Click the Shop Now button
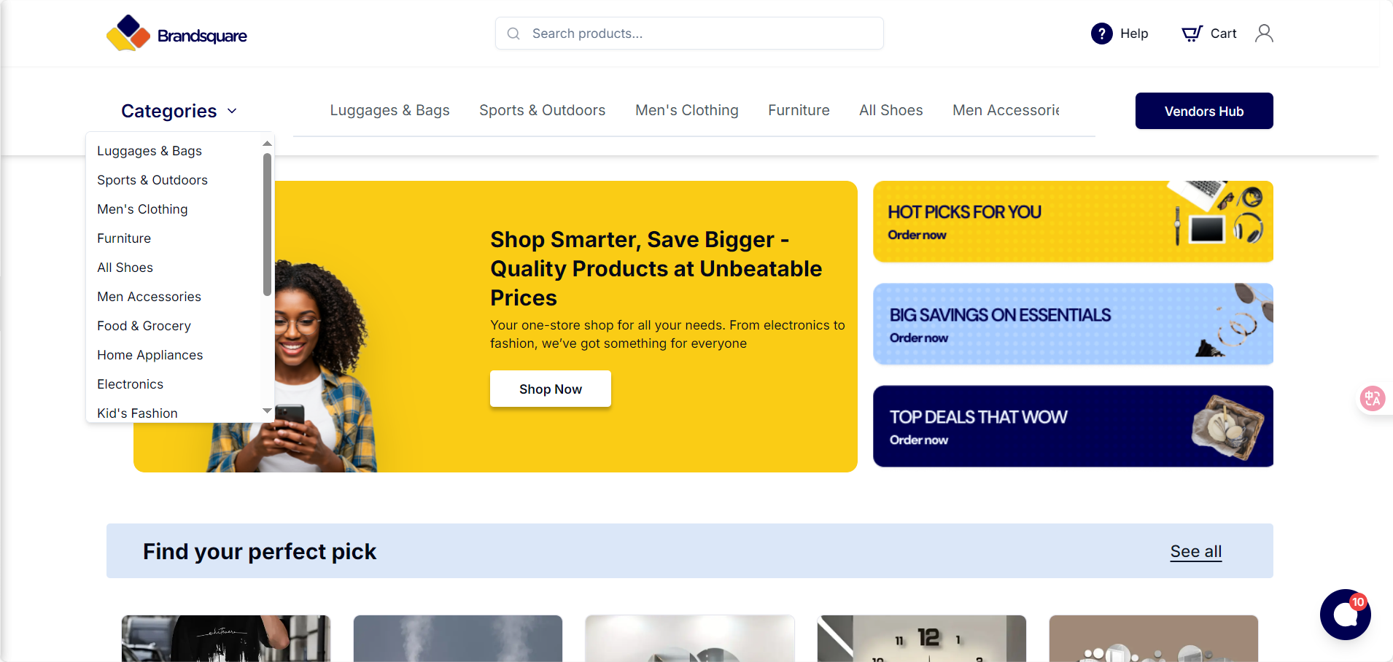Screen dimensions: 1393x662 (551, 389)
